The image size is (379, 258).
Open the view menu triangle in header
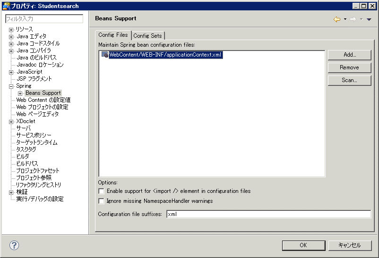coord(369,19)
